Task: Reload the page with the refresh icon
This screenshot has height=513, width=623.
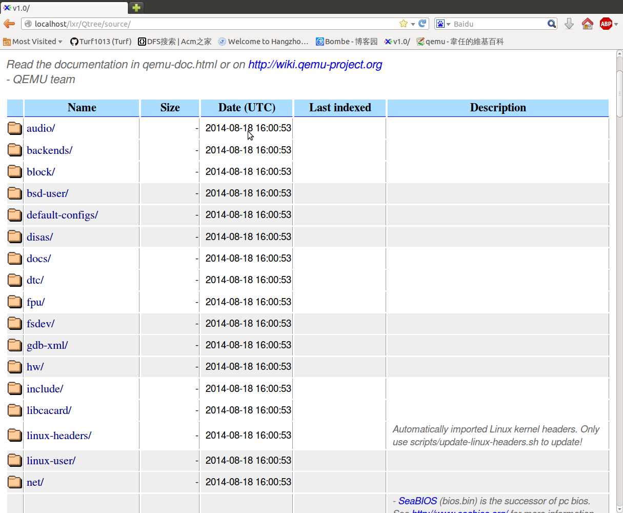Action: pos(423,24)
